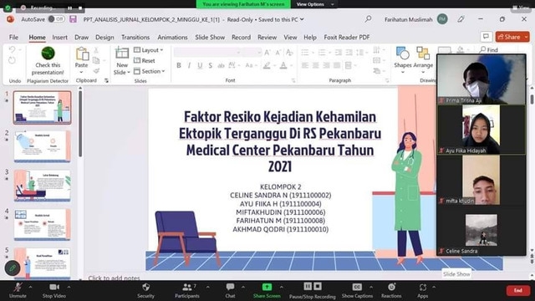Click Clear All Formatting icon

tap(289, 52)
